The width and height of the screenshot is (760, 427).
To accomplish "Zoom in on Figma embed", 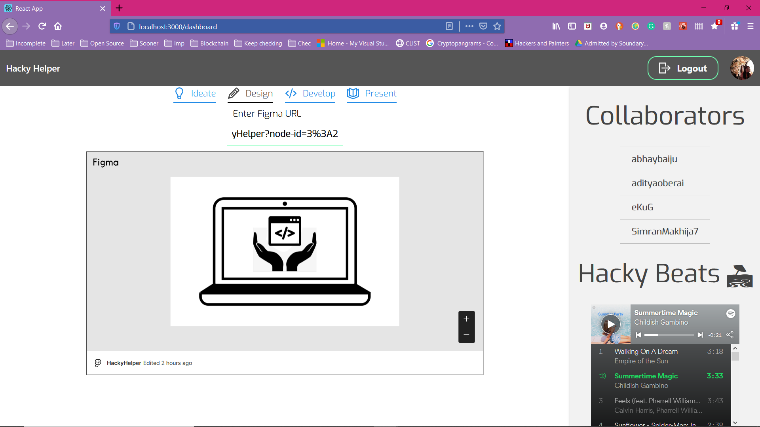I will [466, 319].
